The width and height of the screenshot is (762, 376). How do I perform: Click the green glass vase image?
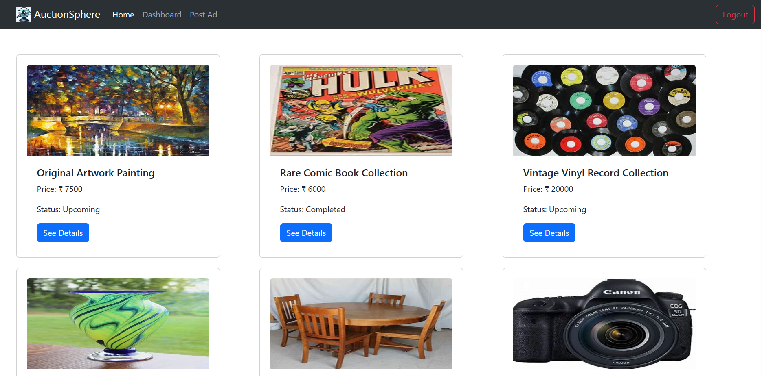click(118, 324)
